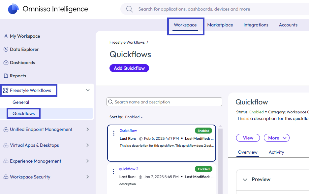Viewport: 309px width, 194px height.
Task: Select the Overview tab
Action: pyautogui.click(x=248, y=152)
